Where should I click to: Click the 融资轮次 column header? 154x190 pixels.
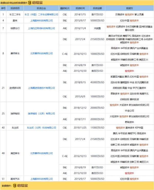65,8
